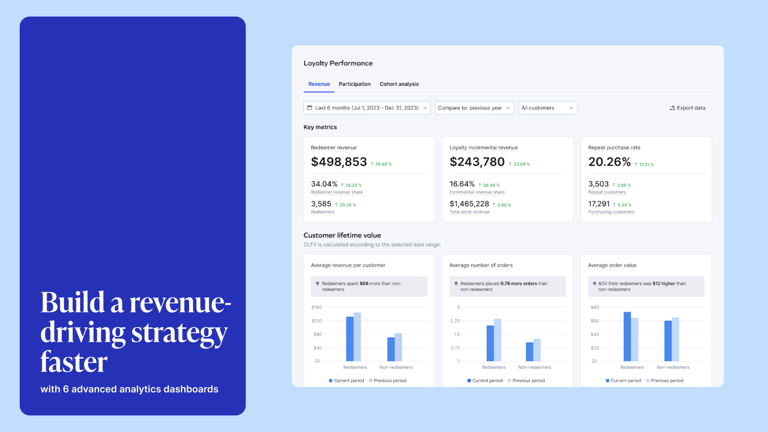Expand the Compare to: previous year dropdown

(474, 108)
